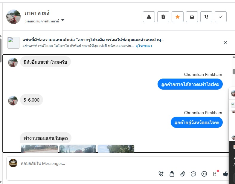Send a thumbs-up like

[x=226, y=174]
